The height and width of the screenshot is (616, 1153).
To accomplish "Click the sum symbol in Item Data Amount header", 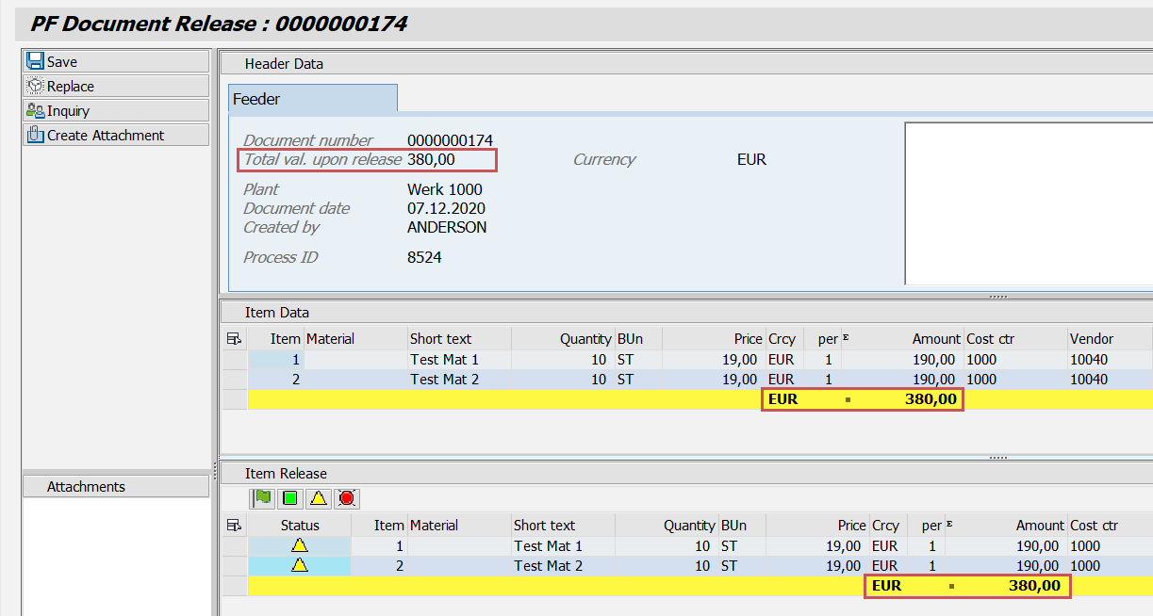I will point(846,338).
